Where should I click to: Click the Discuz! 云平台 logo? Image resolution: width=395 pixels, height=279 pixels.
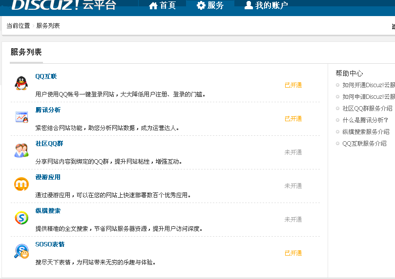[x=64, y=5]
